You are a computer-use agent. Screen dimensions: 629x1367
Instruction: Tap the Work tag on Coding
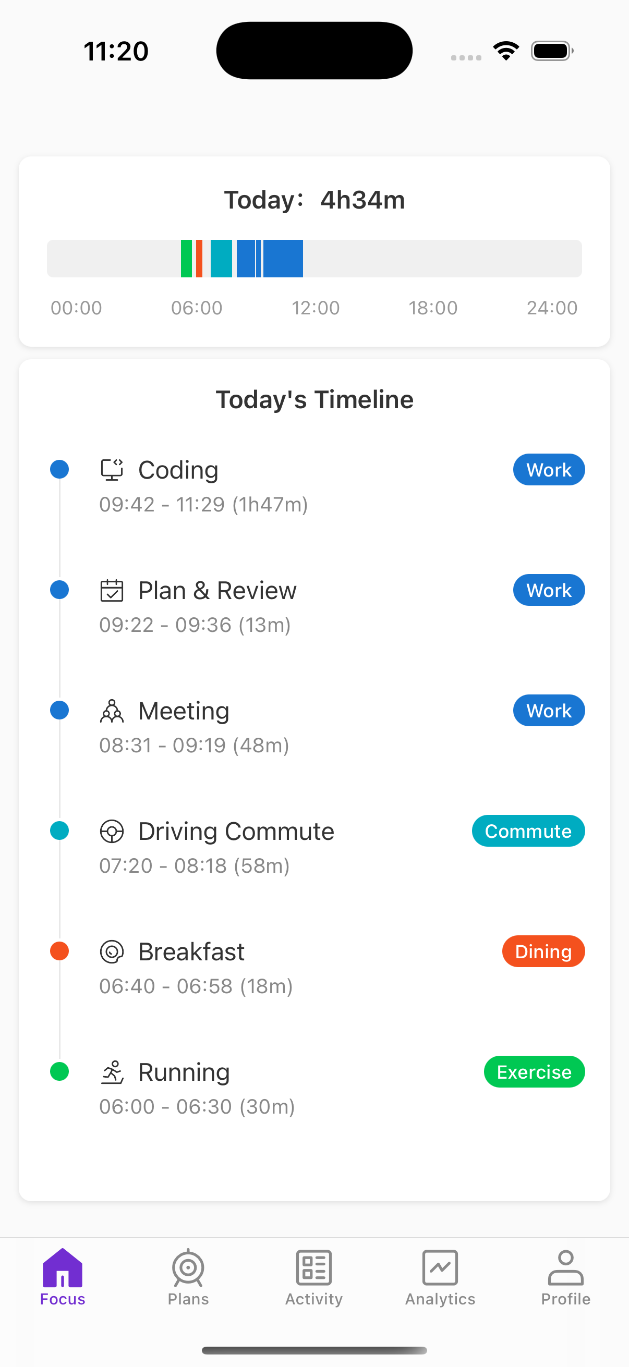549,470
